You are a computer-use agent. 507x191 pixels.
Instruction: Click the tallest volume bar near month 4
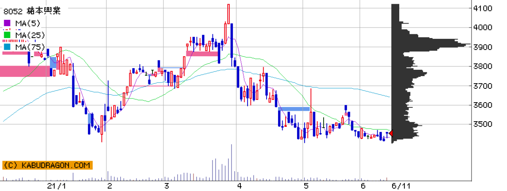click(232, 163)
